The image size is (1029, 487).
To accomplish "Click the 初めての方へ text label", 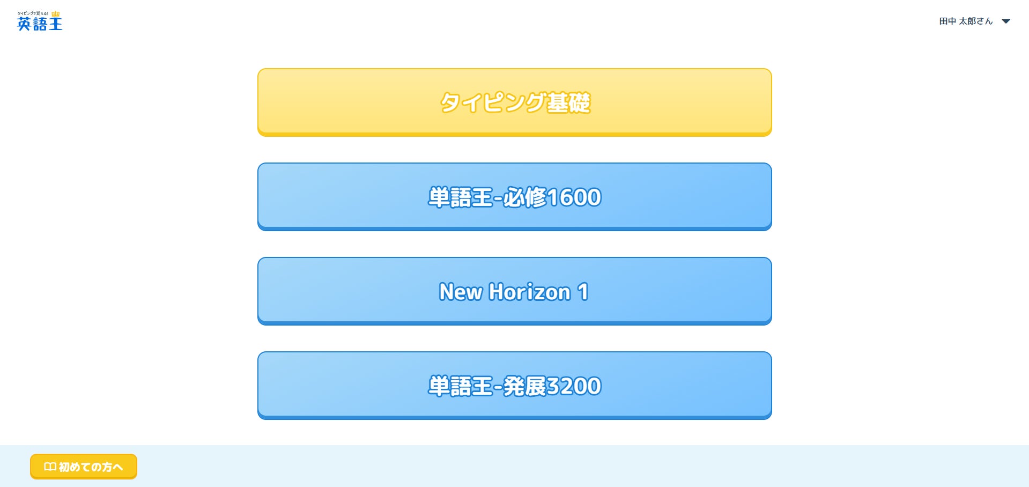I will [x=91, y=467].
